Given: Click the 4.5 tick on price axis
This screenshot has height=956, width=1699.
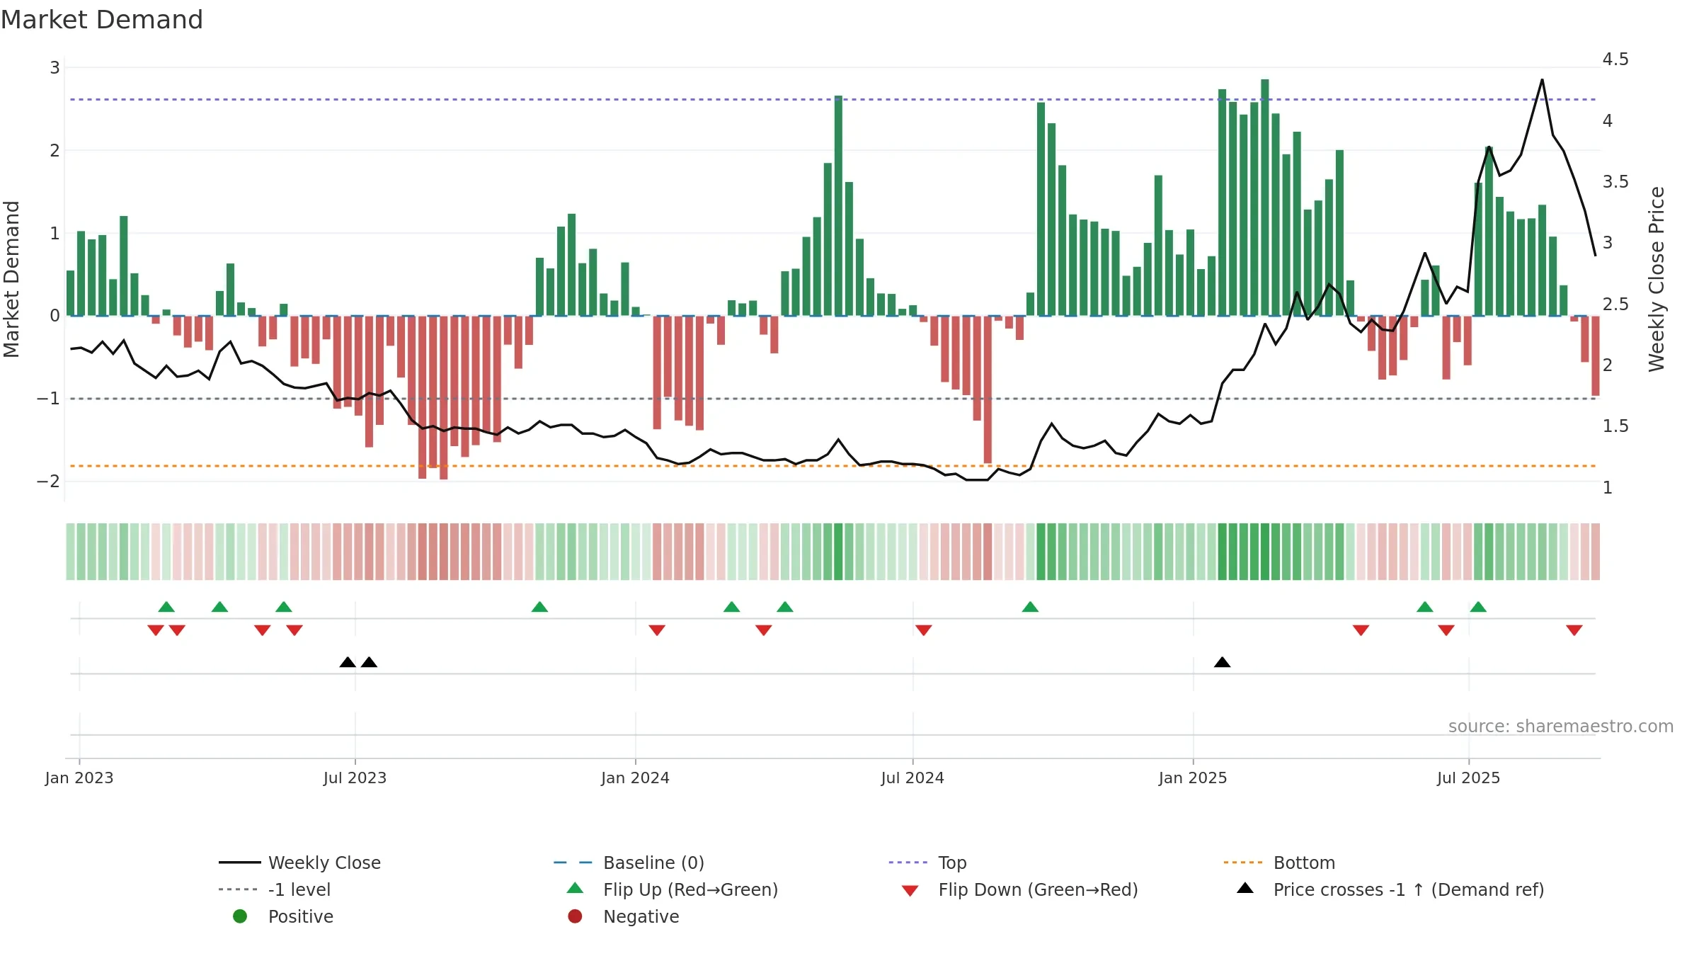Looking at the screenshot, I should [x=1615, y=59].
